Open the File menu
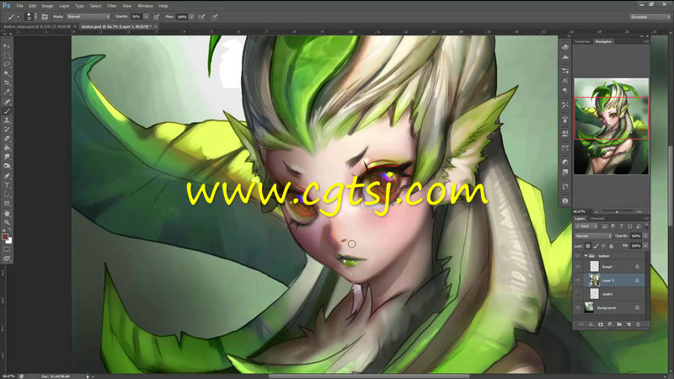 [19, 6]
